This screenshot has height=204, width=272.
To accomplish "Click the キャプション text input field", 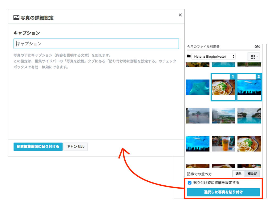I will (x=96, y=44).
